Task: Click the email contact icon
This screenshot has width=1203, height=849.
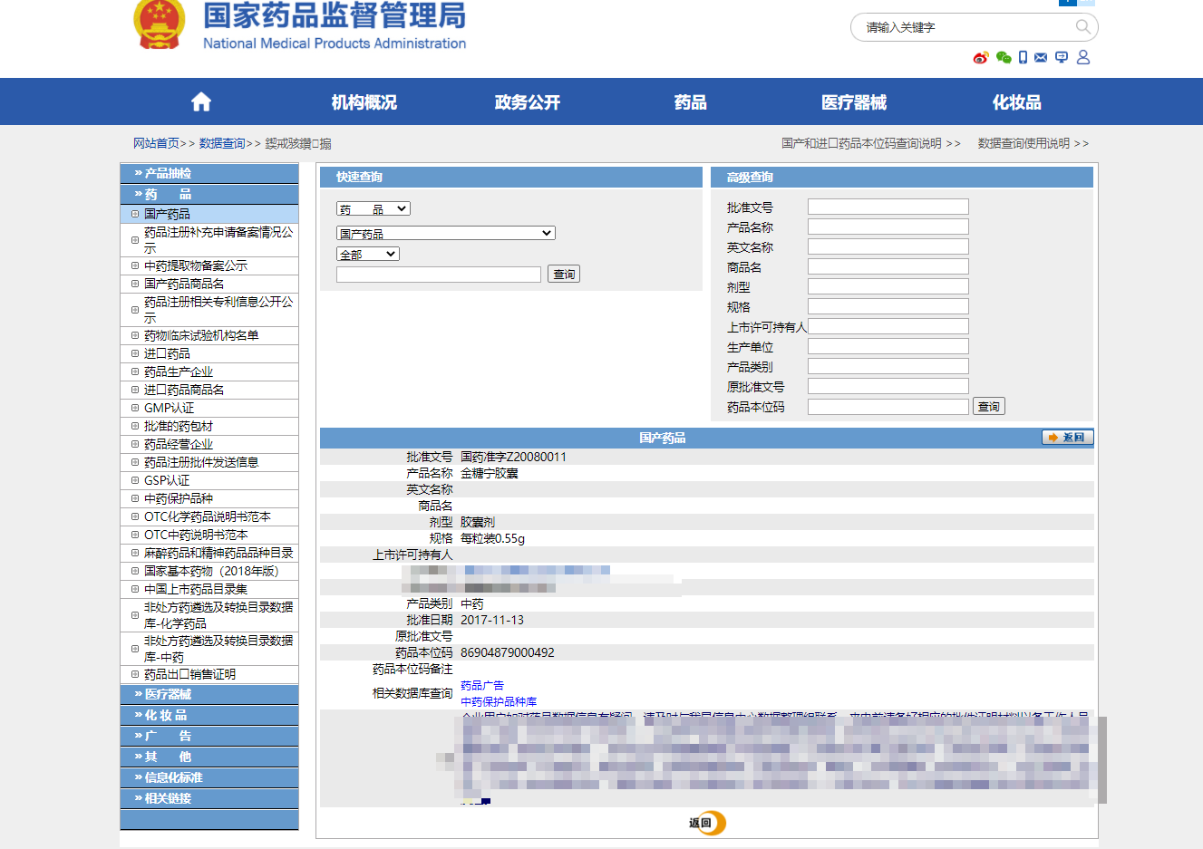Action: [1043, 57]
